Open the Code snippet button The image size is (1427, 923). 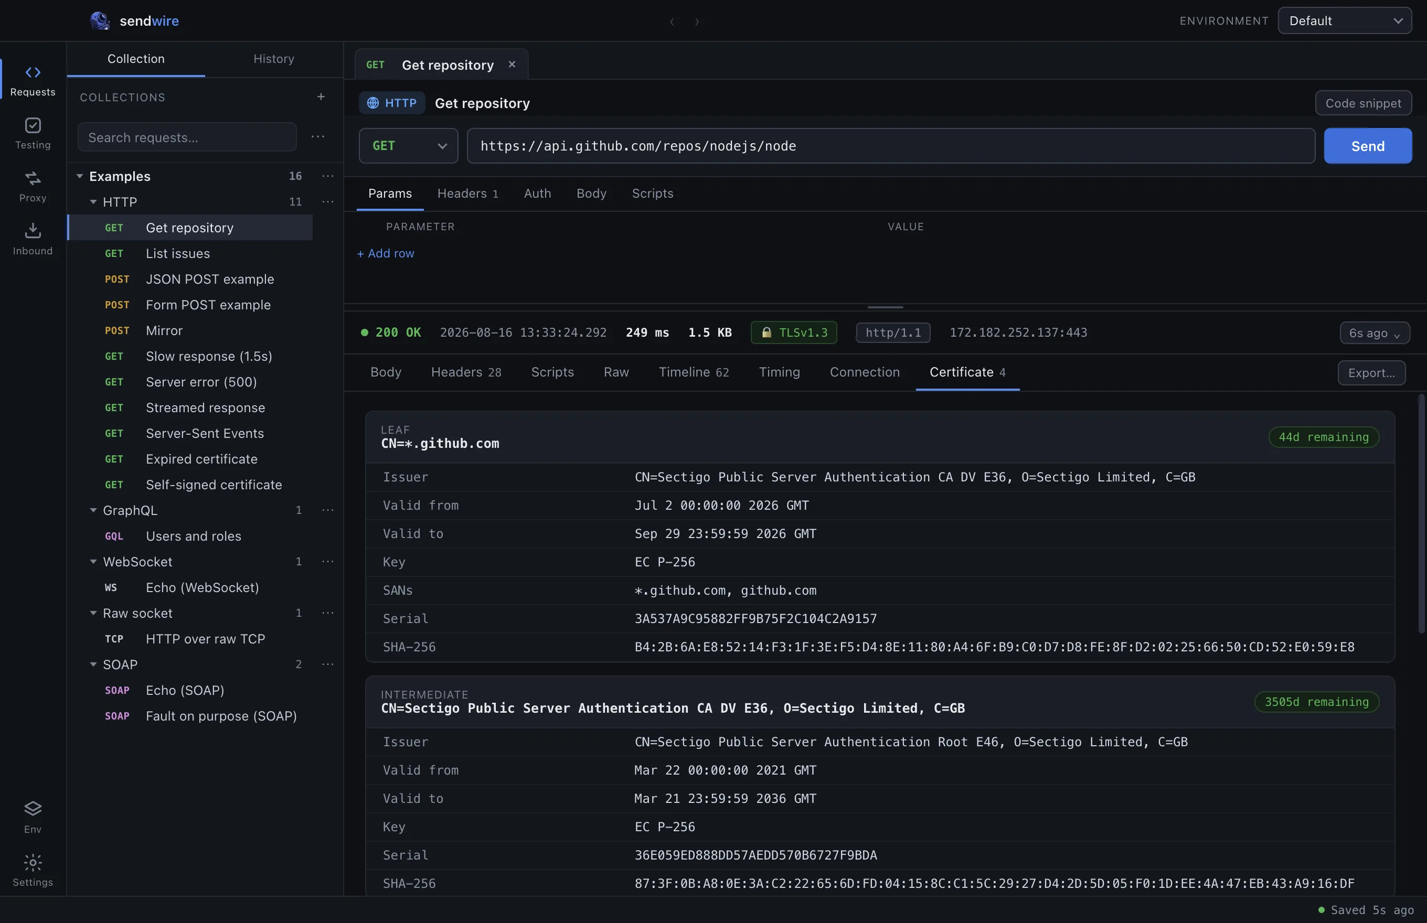point(1364,103)
